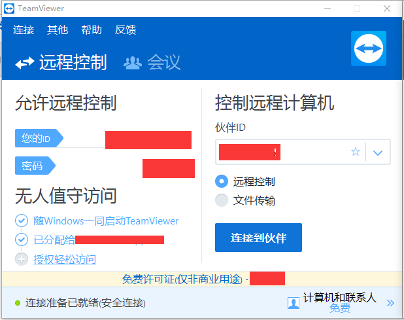Click the 免费许可证(仅非商业用途) banner link
Screen dimensions: 404x320
point(182,279)
